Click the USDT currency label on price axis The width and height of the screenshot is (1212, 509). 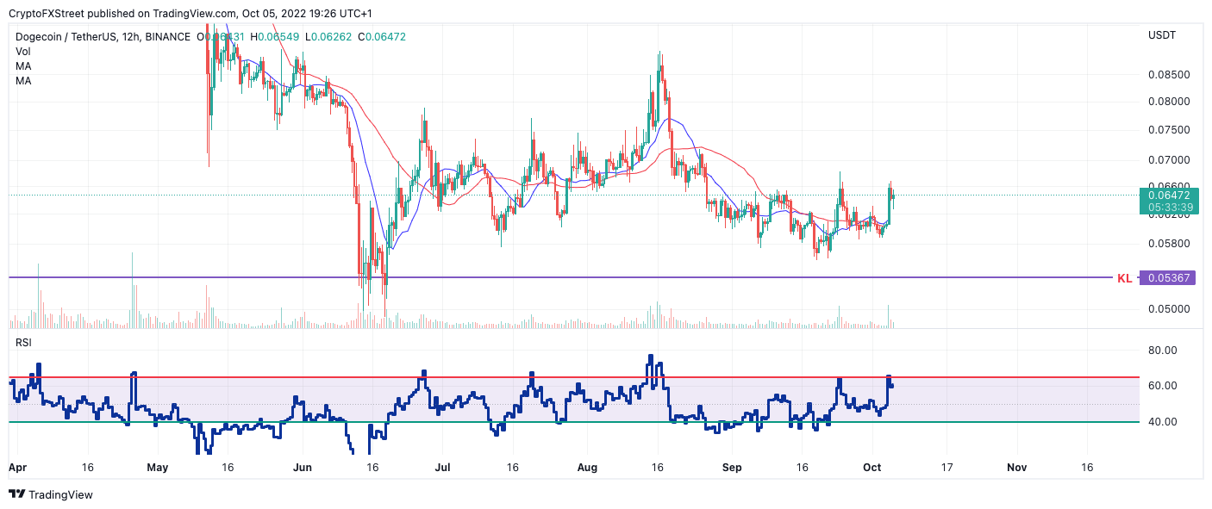[1161, 35]
